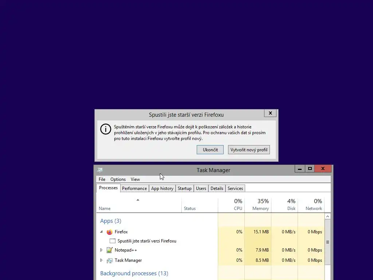The height and width of the screenshot is (280, 373).
Task: Switch to the Performance tab
Action: 134,188
